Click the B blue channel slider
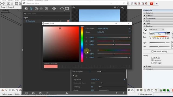 tap(114, 45)
